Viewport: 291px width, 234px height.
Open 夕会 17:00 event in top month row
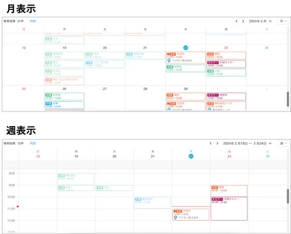click(64, 40)
